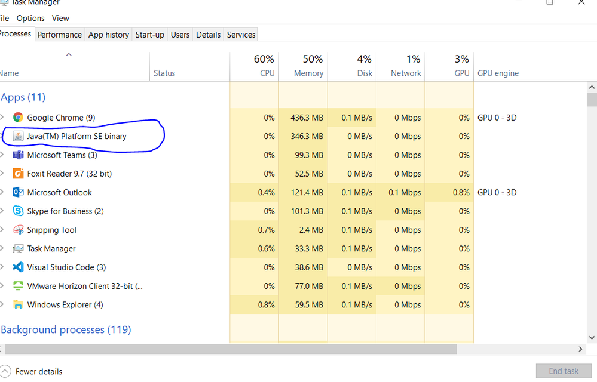597x382 pixels.
Task: Sort processes by Memory column
Action: (308, 73)
